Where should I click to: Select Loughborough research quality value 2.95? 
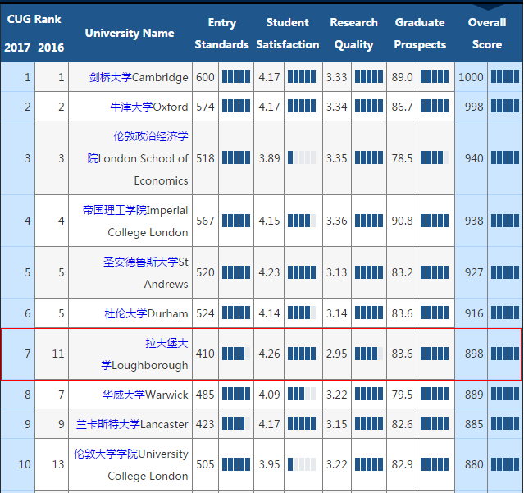336,354
